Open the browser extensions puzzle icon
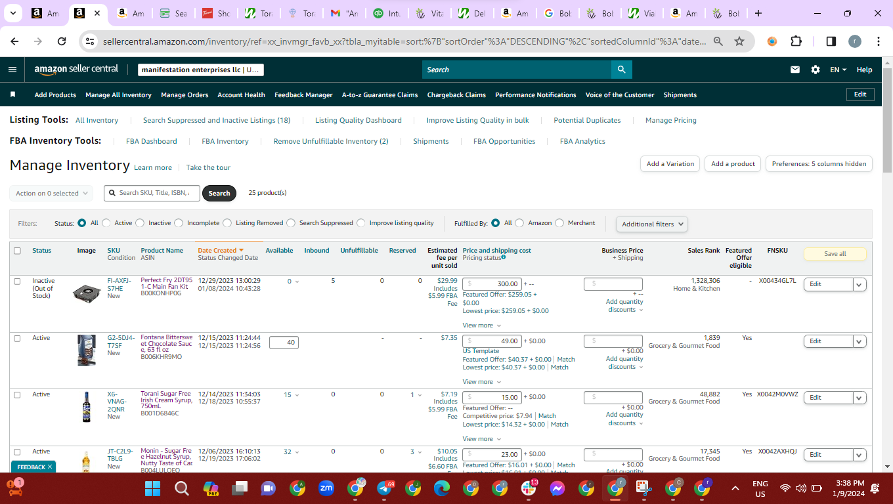 796,41
